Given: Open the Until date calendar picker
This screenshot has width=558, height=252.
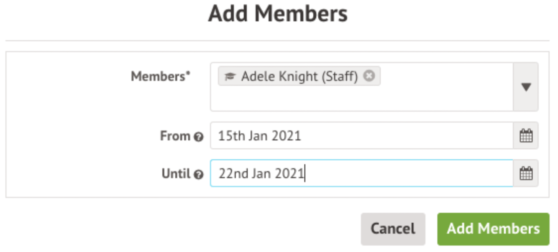Looking at the screenshot, I should (x=525, y=174).
